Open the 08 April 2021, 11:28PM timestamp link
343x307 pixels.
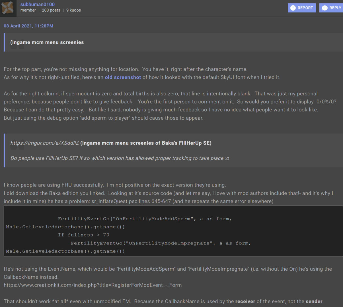coord(28,26)
